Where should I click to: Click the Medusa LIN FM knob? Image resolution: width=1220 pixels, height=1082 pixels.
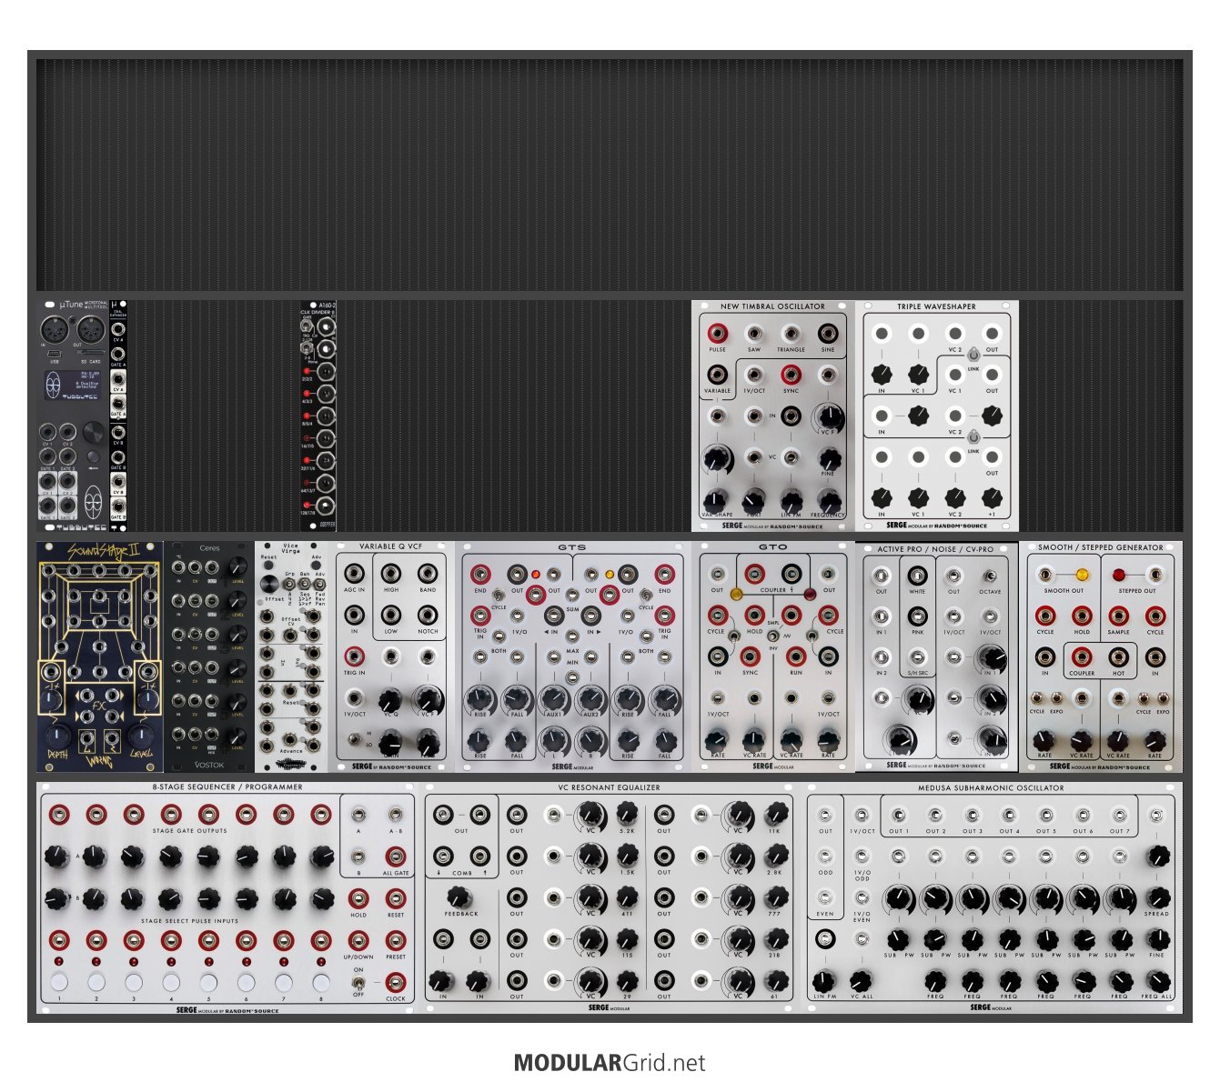(825, 980)
